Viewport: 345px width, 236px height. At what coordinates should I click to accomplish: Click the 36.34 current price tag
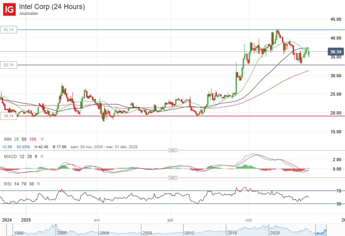pyautogui.click(x=335, y=52)
